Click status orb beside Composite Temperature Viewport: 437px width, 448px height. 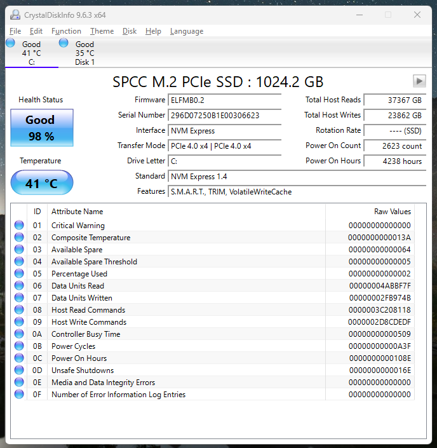[19, 238]
